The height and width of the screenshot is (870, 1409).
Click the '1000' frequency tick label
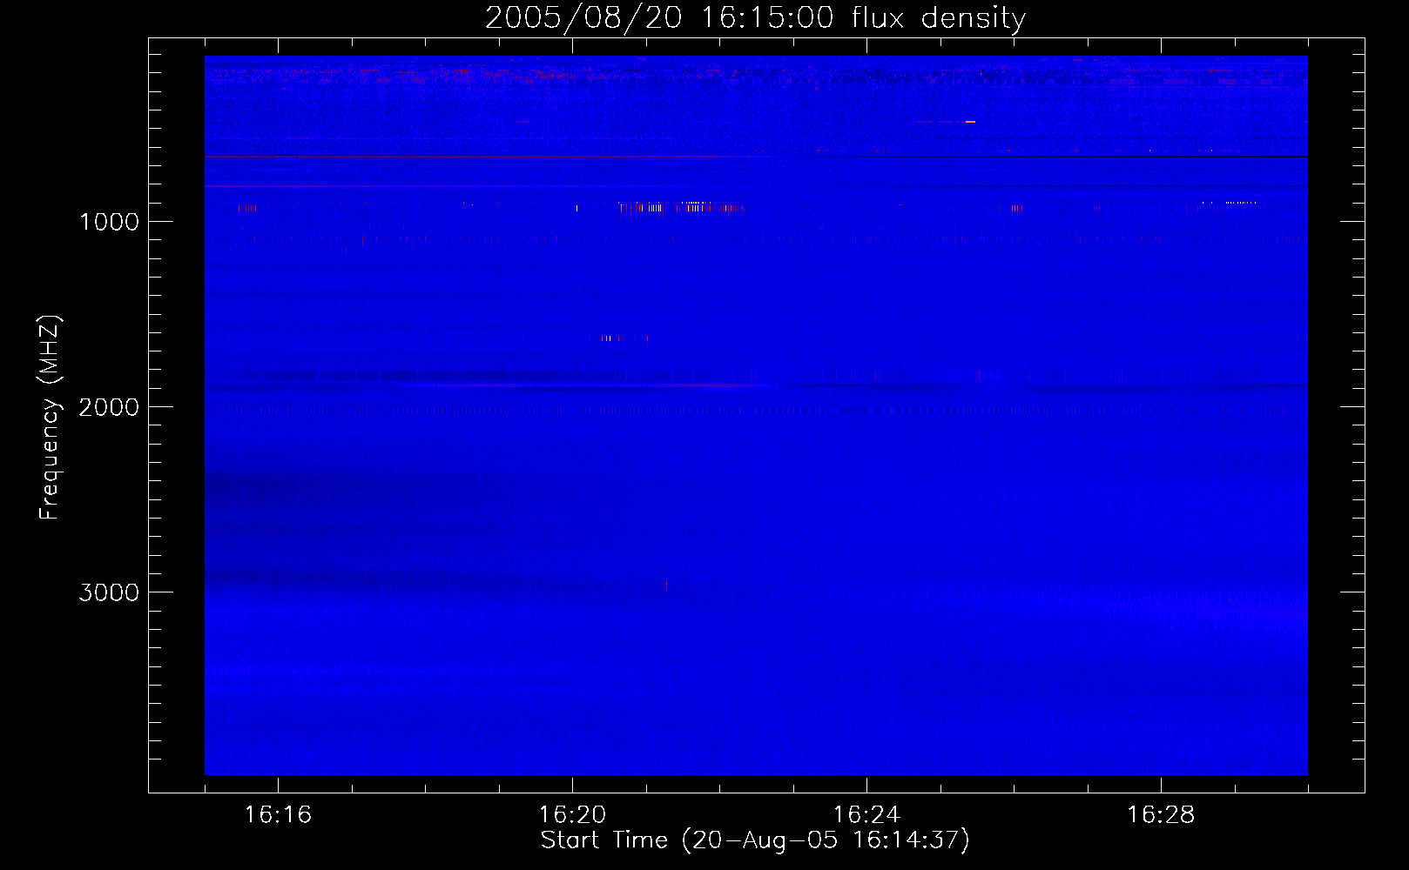point(109,222)
